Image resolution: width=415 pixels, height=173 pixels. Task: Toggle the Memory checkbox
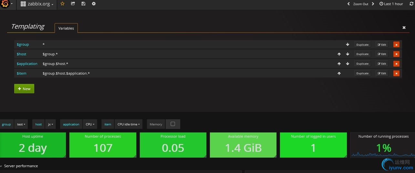point(173,124)
